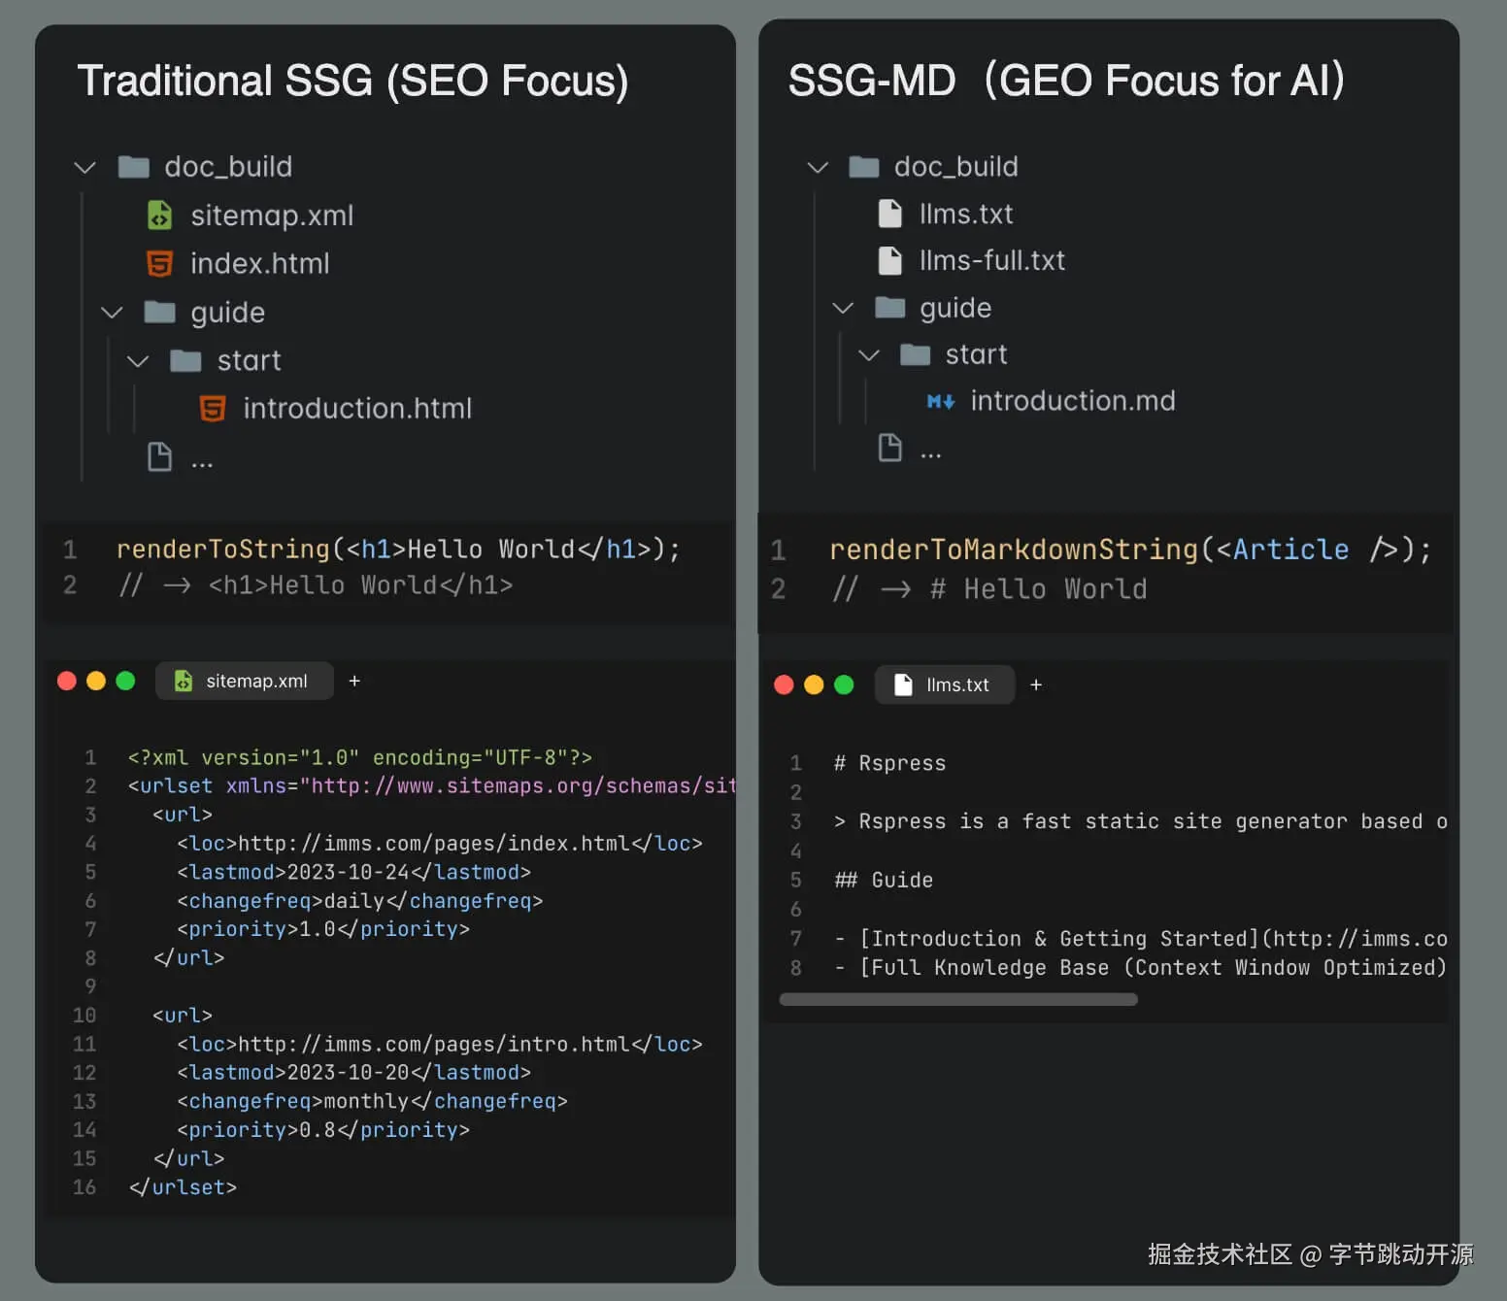This screenshot has width=1507, height=1301.
Task: Click the new tab plus next to llms.txt tab
Action: (x=1036, y=684)
